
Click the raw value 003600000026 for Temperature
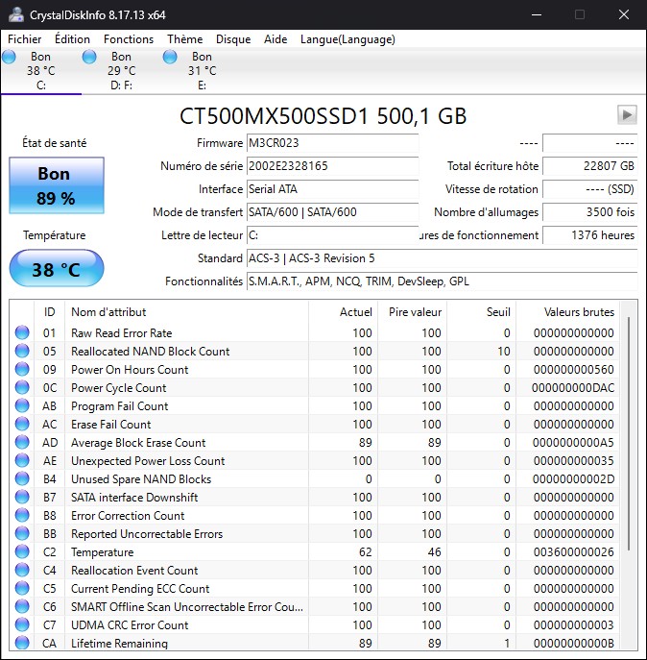coord(573,551)
